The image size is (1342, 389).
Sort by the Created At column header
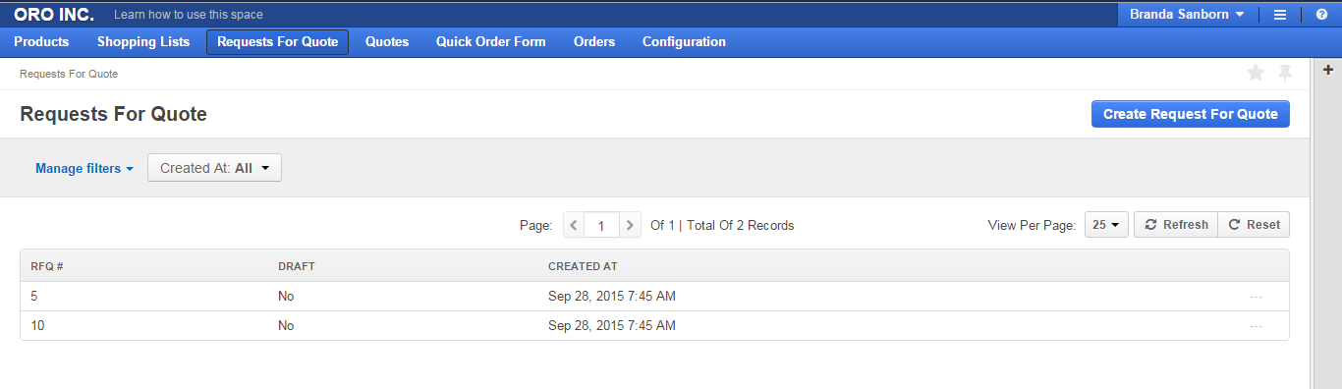pos(583,266)
